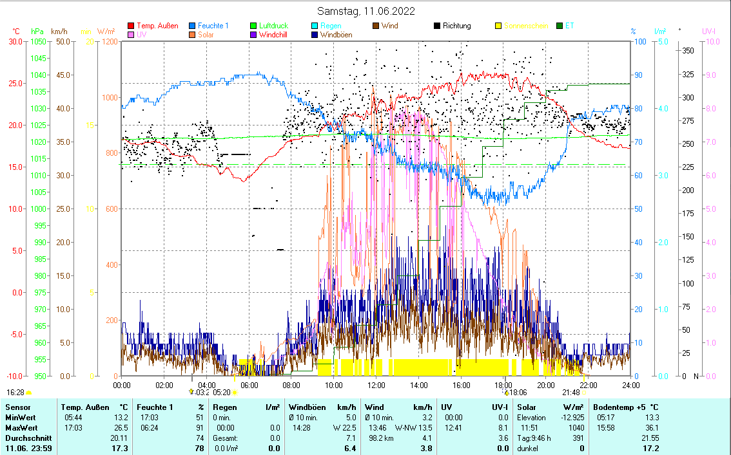Click the Richtung legend label

tap(457, 26)
